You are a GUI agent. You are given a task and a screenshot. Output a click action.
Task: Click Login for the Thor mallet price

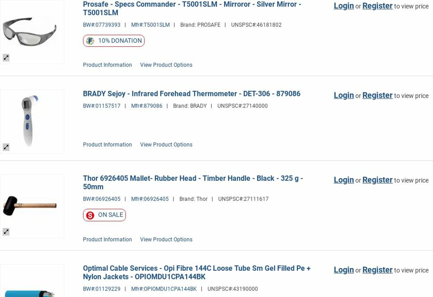tap(344, 180)
